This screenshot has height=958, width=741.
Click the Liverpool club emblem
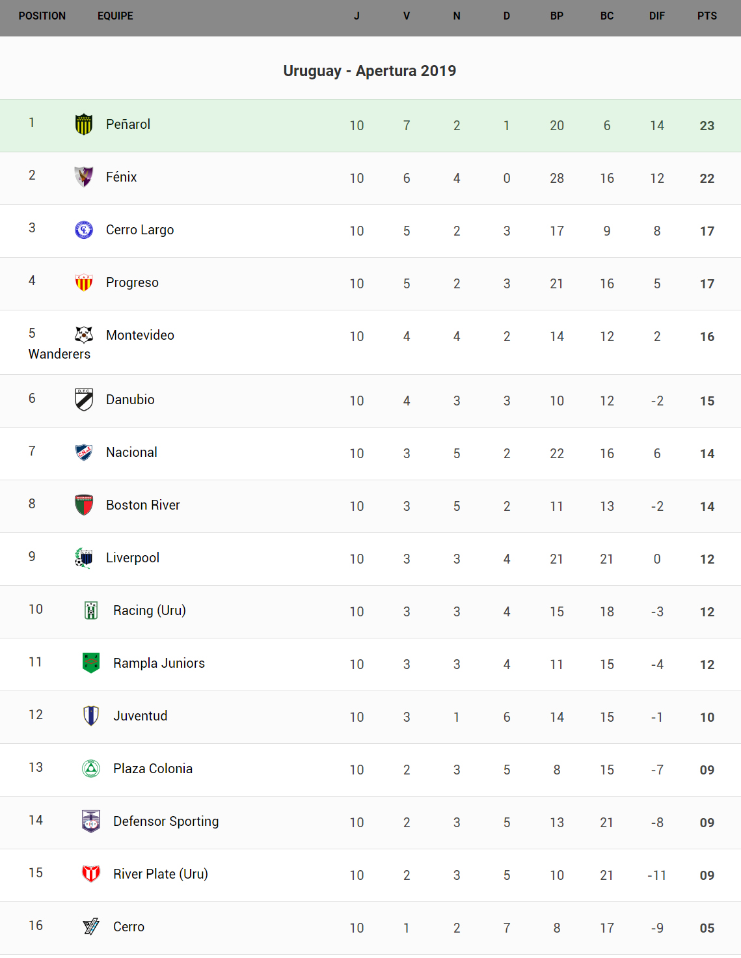click(x=84, y=558)
